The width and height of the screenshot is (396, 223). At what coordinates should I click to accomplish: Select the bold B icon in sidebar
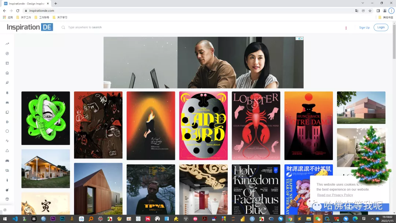(7, 93)
